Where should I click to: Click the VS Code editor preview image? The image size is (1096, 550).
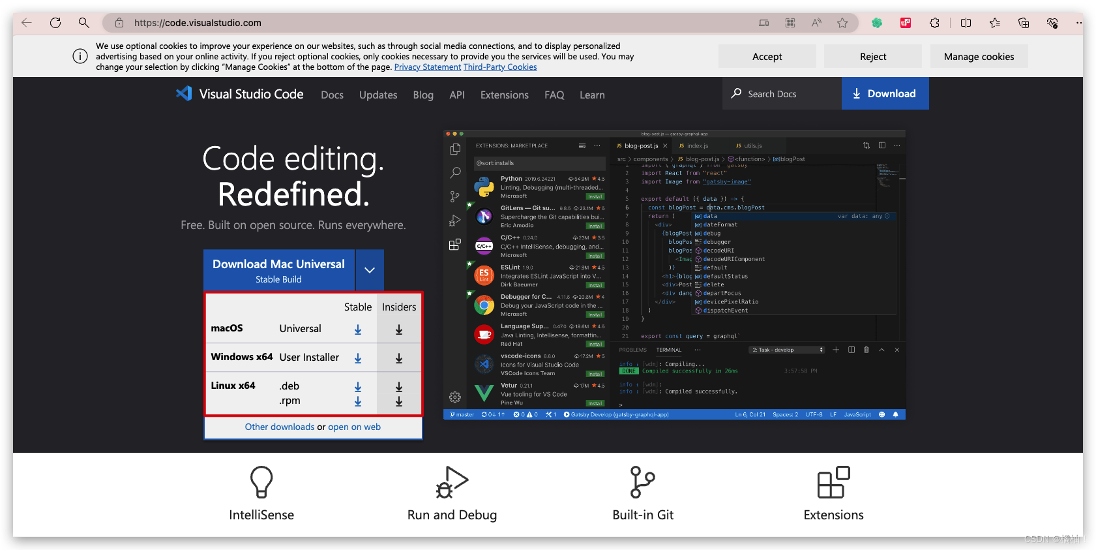(x=674, y=275)
